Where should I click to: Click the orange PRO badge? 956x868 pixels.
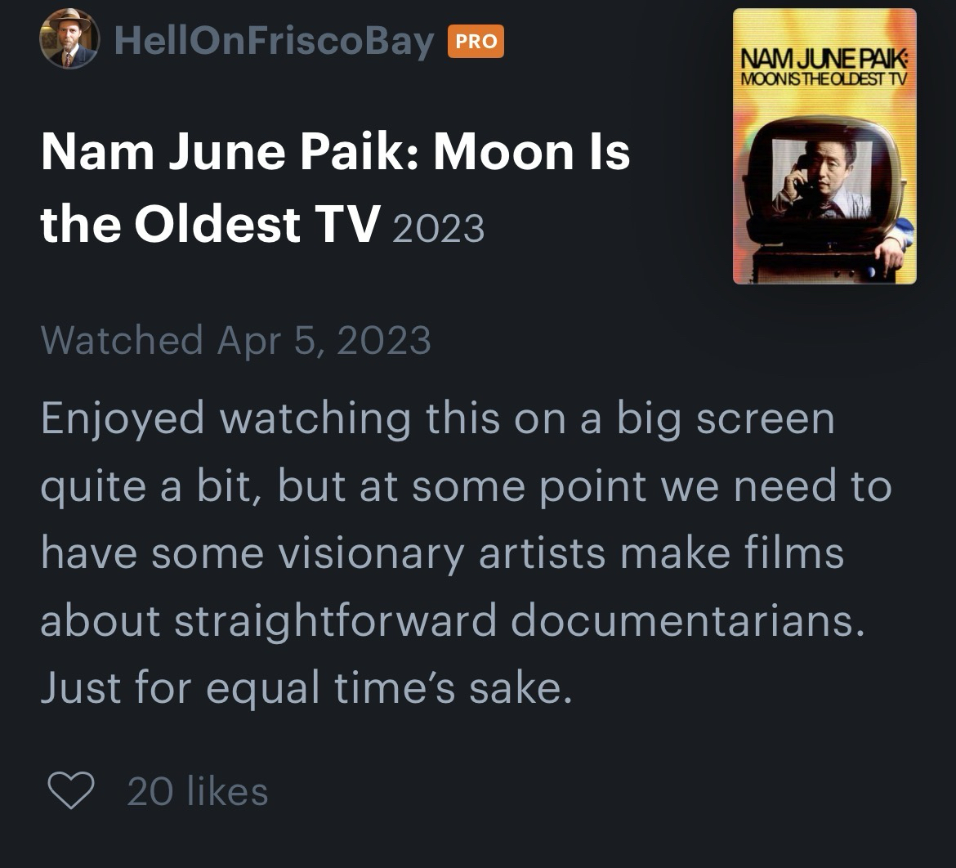point(475,42)
